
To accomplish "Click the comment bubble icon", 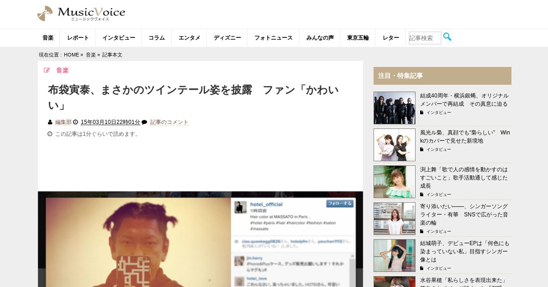I will 144,122.
